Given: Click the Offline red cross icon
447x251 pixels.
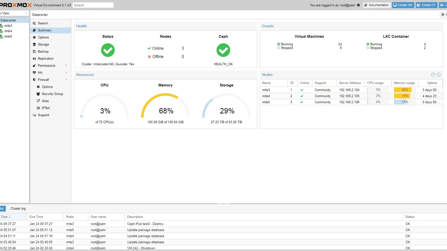Looking at the screenshot, I should click(149, 56).
